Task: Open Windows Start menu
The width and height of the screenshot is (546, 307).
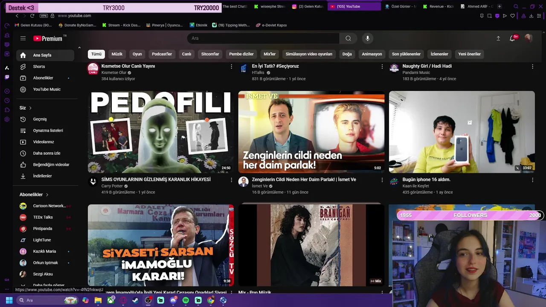Action: 9,300
